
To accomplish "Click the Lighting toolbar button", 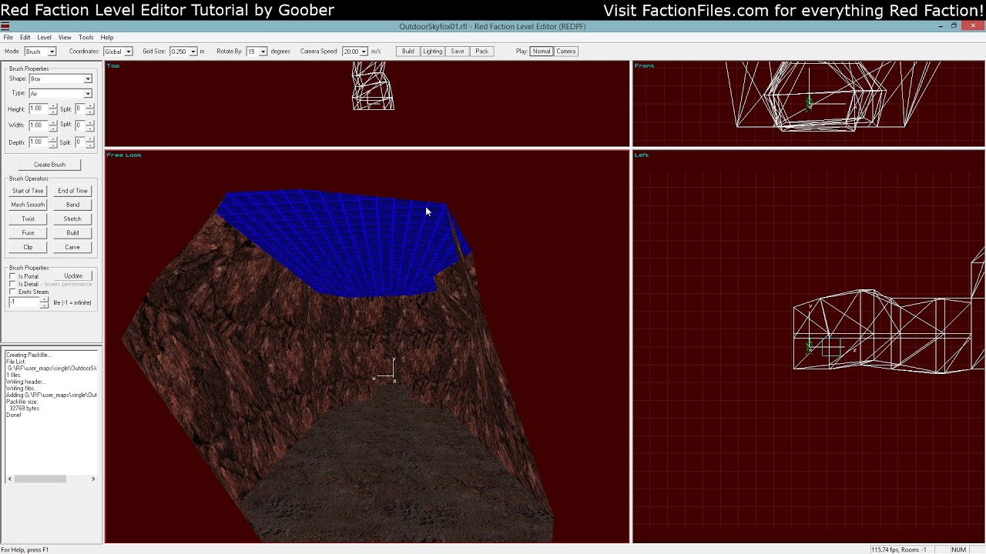I will 432,52.
